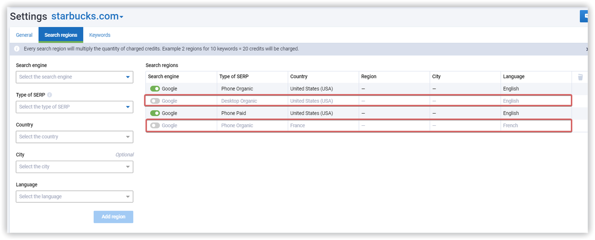Open the Select the city dropdown
Viewport: 595px width, 240px height.
[x=74, y=167]
